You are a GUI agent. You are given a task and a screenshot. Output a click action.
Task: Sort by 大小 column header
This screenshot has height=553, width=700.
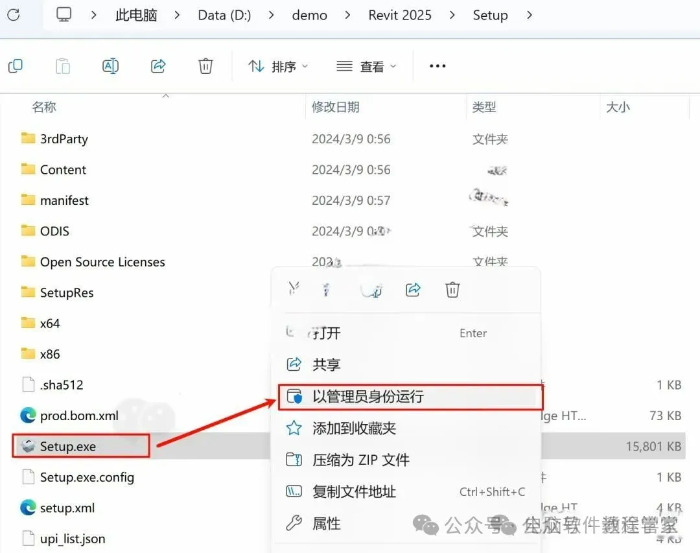coord(618,107)
